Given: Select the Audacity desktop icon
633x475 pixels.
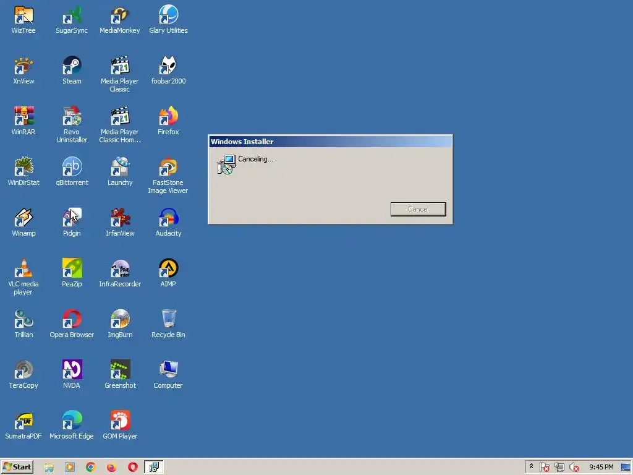Looking at the screenshot, I should (x=168, y=222).
